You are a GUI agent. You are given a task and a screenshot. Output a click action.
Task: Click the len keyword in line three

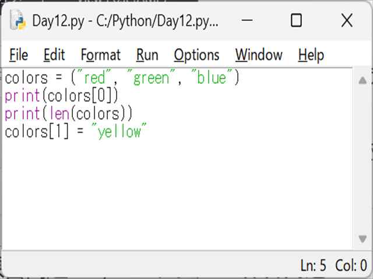[59, 114]
